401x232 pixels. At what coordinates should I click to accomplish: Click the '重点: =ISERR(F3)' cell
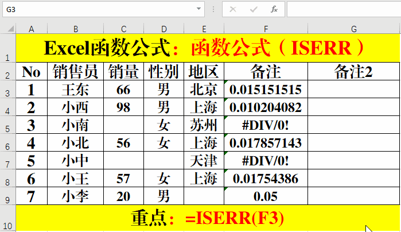[x=208, y=218]
